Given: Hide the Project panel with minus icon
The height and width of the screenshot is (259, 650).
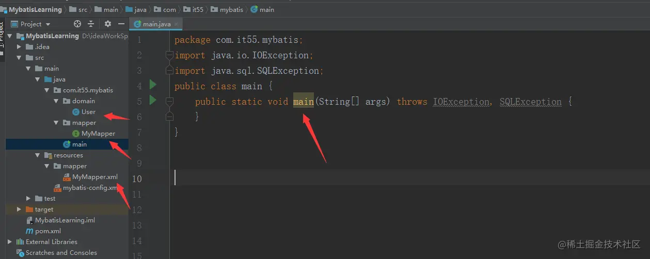Looking at the screenshot, I should pos(121,24).
